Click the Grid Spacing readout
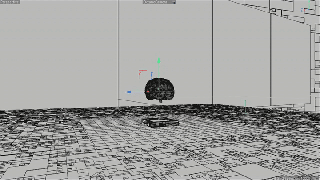The height and width of the screenshot is (180, 320). coord(297,178)
